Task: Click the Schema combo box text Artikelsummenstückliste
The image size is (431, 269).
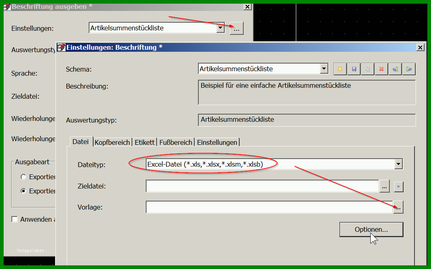Action: point(236,69)
